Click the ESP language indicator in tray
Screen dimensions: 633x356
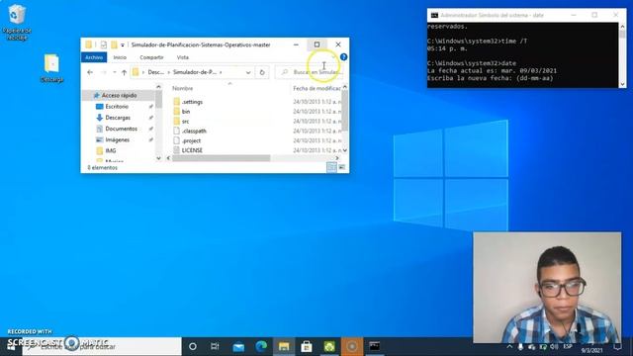(568, 346)
